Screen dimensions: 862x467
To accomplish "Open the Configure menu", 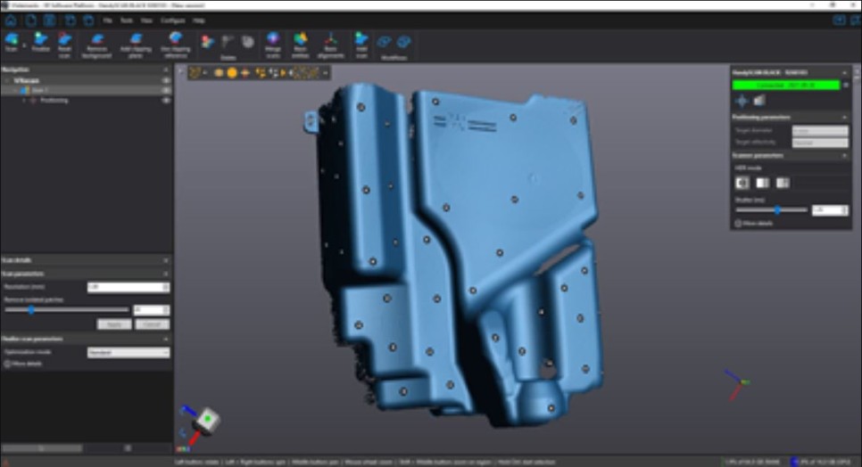I will [x=173, y=20].
